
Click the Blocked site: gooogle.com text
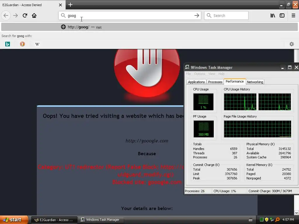(147, 182)
